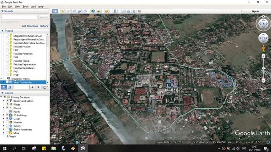
Task: View this location in Google Maps
Action: click(139, 11)
